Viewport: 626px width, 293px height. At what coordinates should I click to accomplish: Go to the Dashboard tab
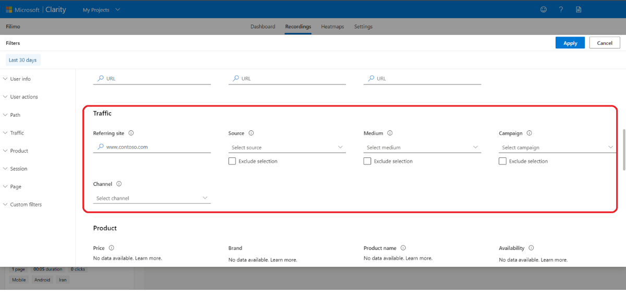pyautogui.click(x=262, y=27)
